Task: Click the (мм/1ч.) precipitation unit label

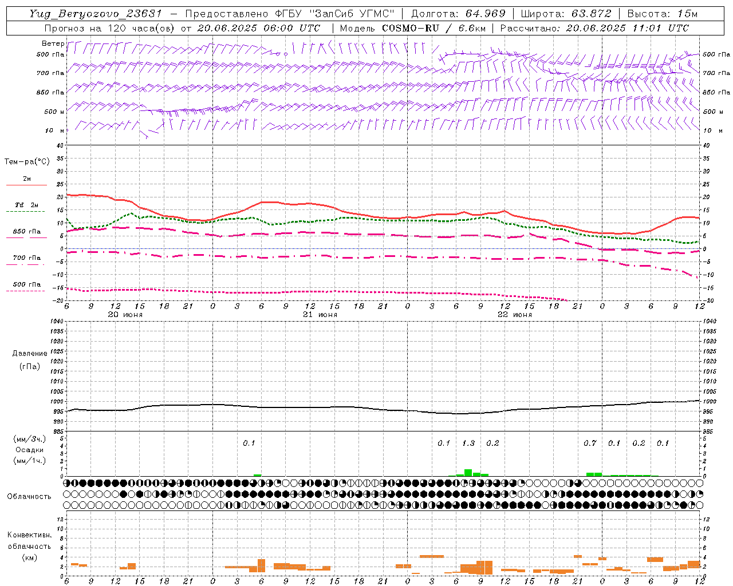Action: point(29,461)
